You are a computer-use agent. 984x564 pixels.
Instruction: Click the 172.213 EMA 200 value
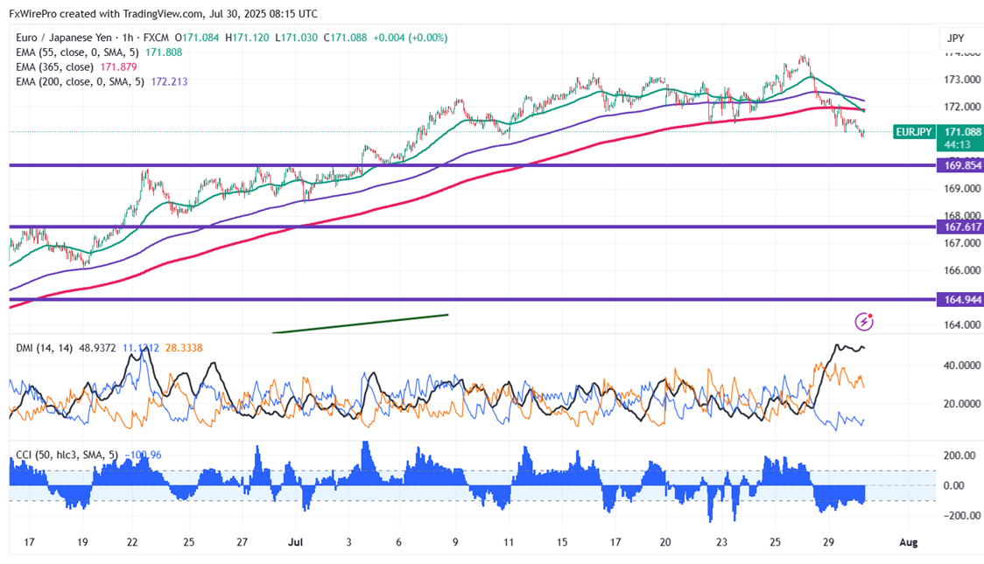click(x=169, y=81)
